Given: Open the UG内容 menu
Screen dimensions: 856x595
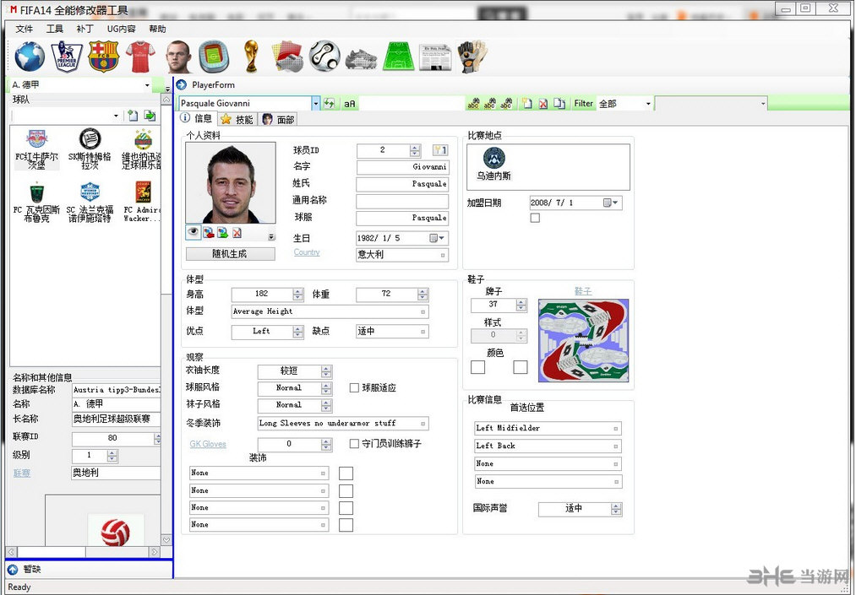Looking at the screenshot, I should 121,29.
